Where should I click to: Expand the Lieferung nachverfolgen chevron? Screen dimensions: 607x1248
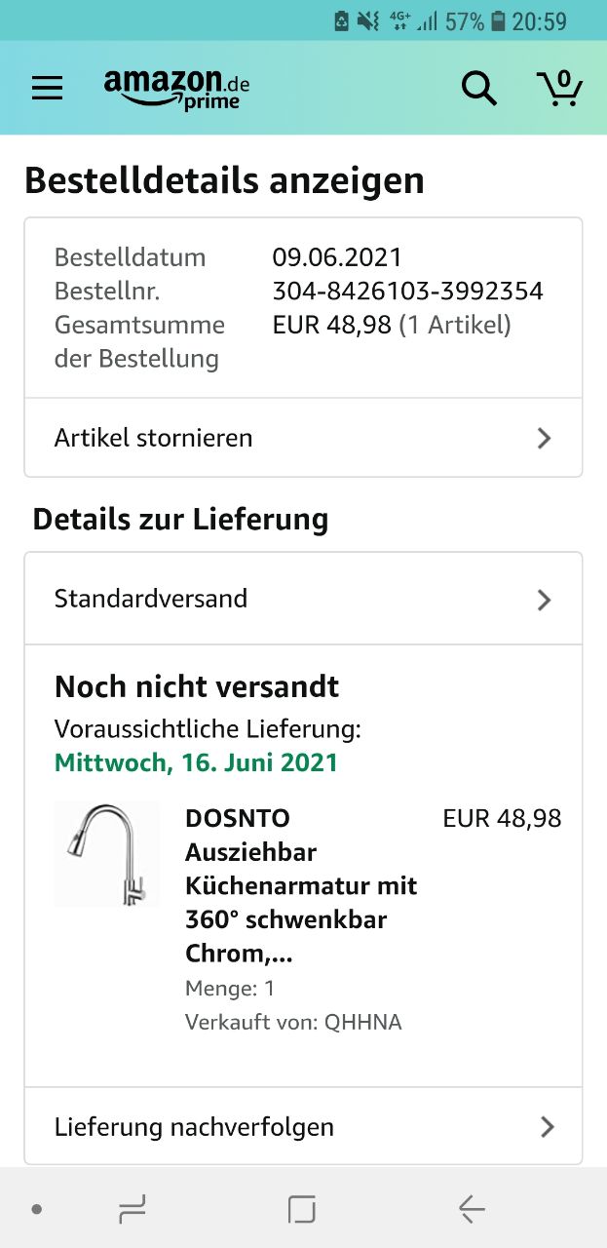pyautogui.click(x=547, y=1127)
